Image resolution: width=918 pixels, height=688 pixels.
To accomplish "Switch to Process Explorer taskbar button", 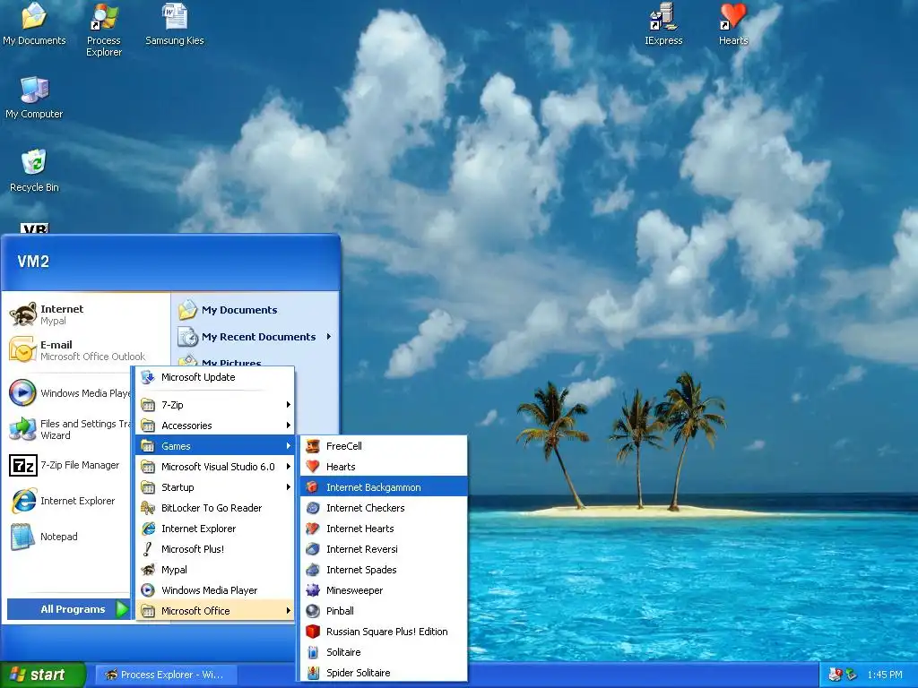I will [x=166, y=675].
